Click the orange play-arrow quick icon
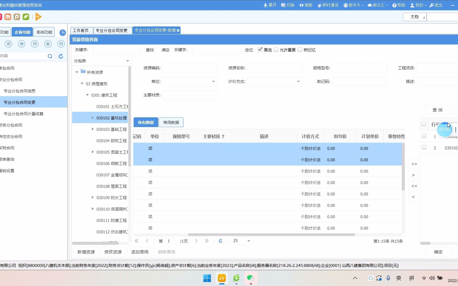This screenshot has width=458, height=286. [x=38, y=17]
